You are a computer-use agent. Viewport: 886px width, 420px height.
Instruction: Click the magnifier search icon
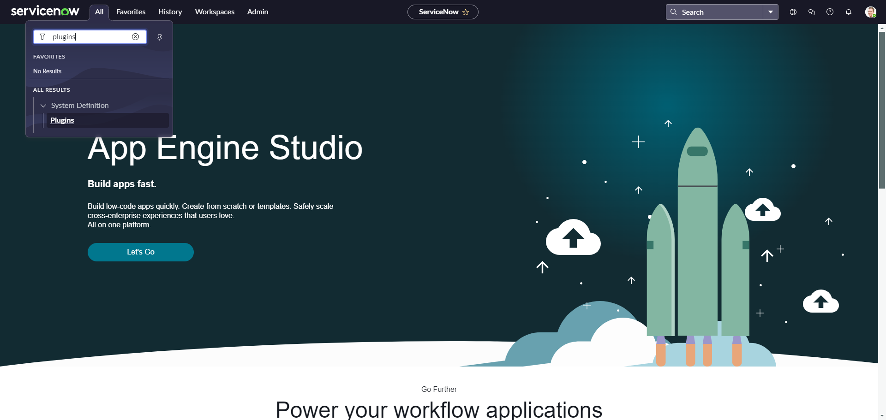pos(674,12)
